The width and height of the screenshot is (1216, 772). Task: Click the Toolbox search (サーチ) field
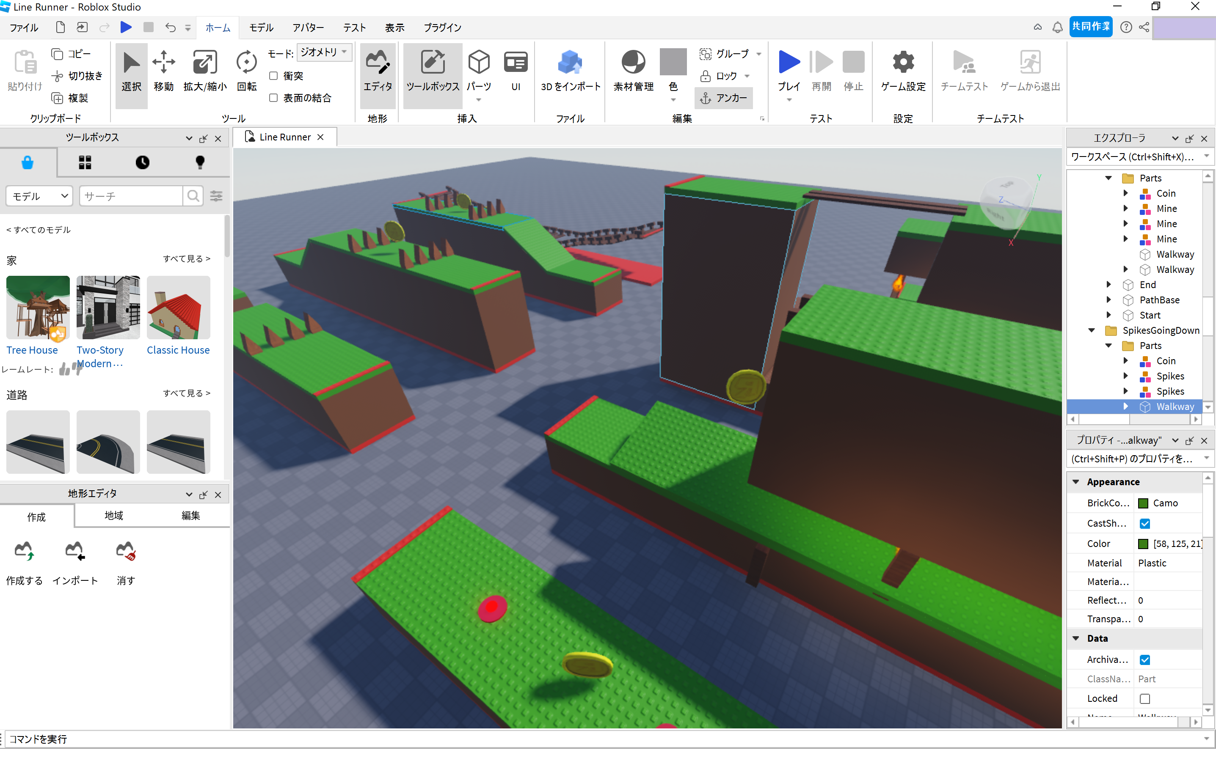131,196
